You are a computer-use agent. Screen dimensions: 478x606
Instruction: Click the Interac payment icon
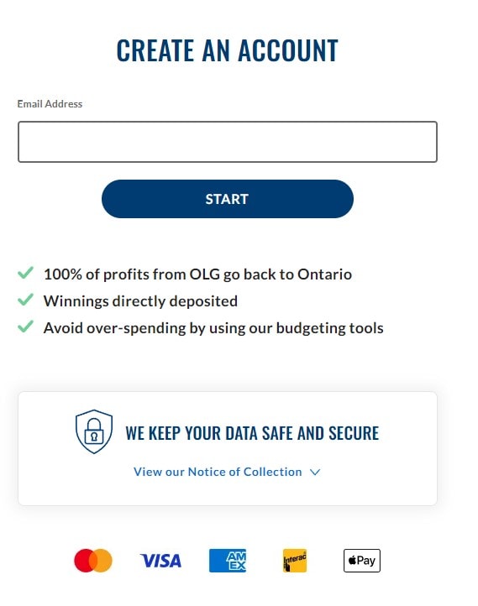click(x=295, y=561)
